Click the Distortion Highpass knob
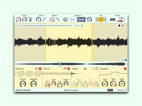The image size is (142, 106). coord(34,84)
